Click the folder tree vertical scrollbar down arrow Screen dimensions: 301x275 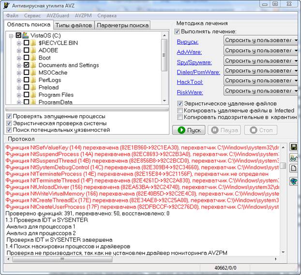(165, 101)
